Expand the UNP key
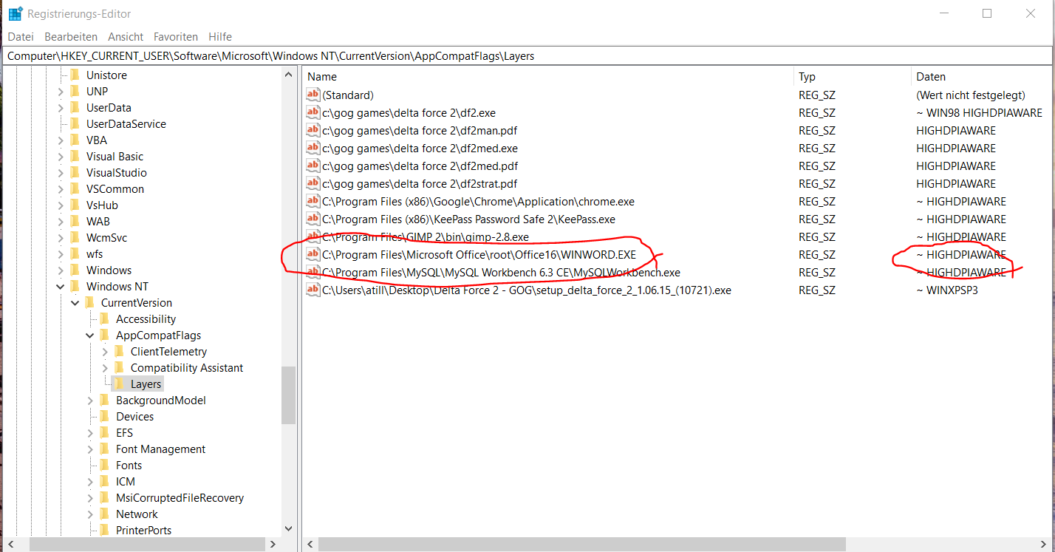The width and height of the screenshot is (1055, 552). click(61, 92)
